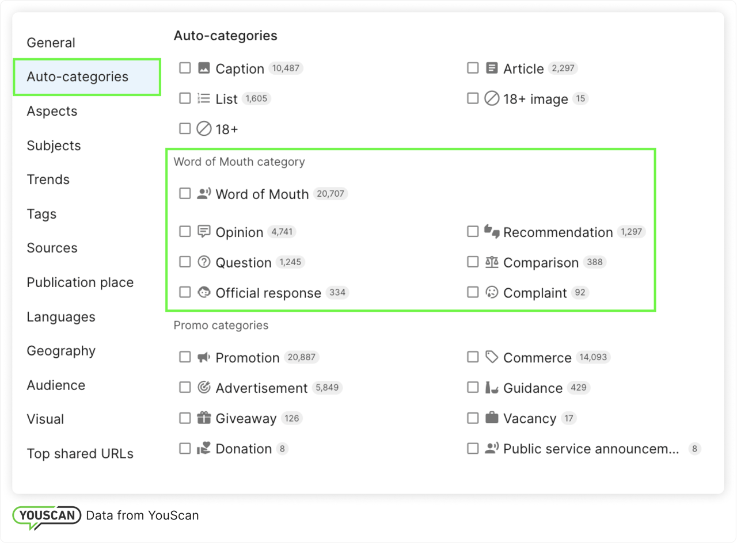
Task: Click the Vacancy briefcase icon
Action: click(492, 418)
